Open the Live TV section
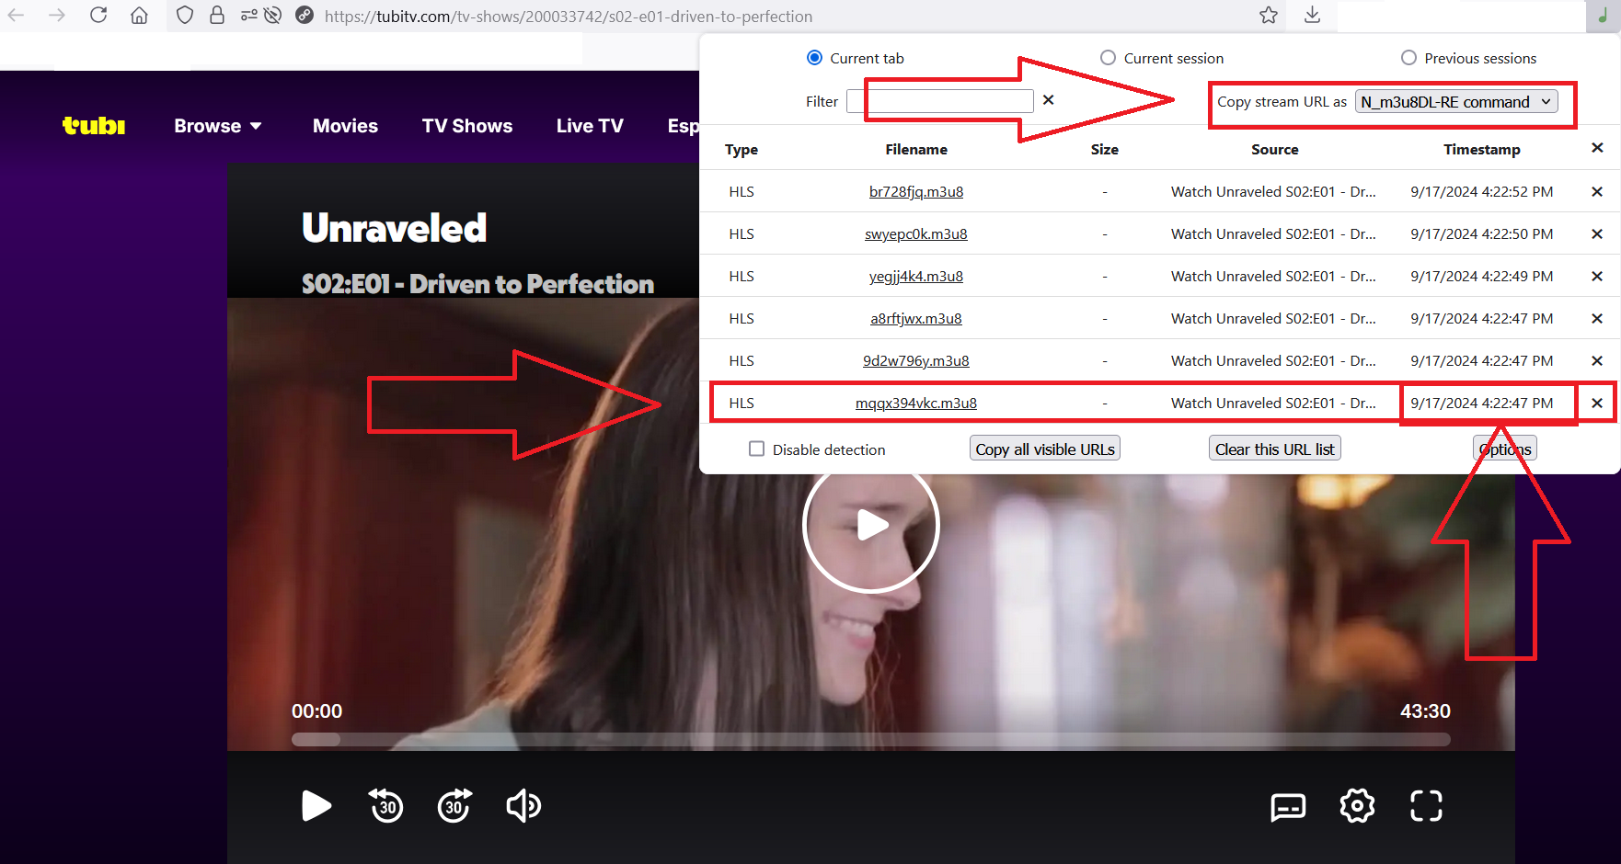Viewport: 1621px width, 864px height. click(x=590, y=126)
